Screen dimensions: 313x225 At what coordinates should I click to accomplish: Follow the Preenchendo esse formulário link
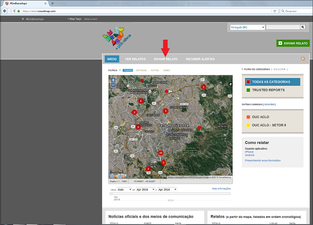262,160
